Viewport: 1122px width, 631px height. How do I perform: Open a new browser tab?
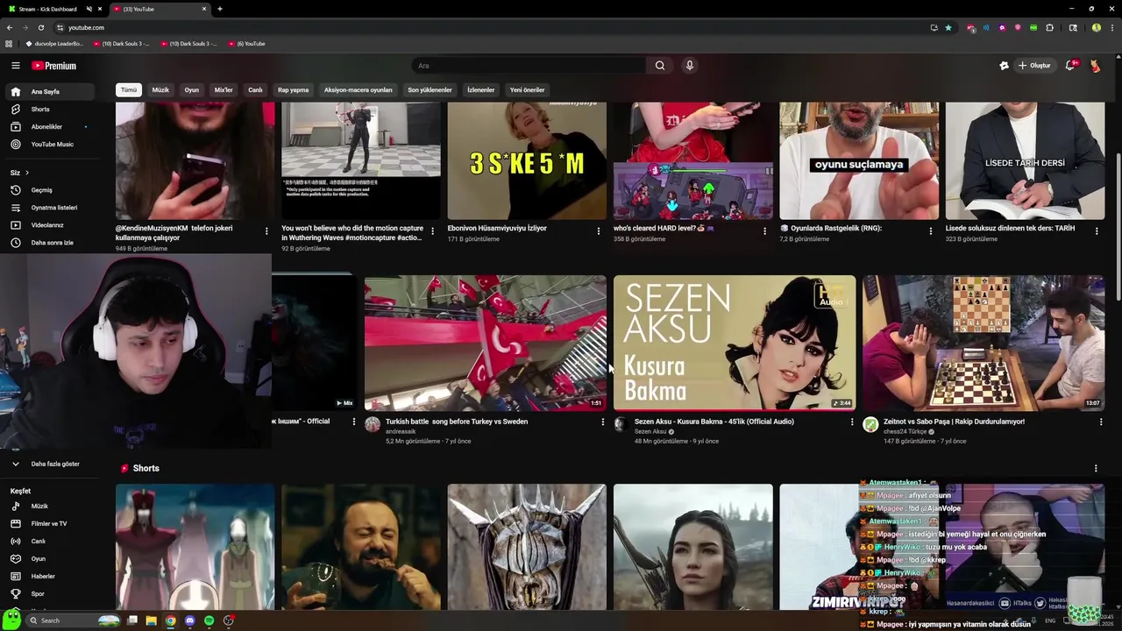(x=220, y=9)
